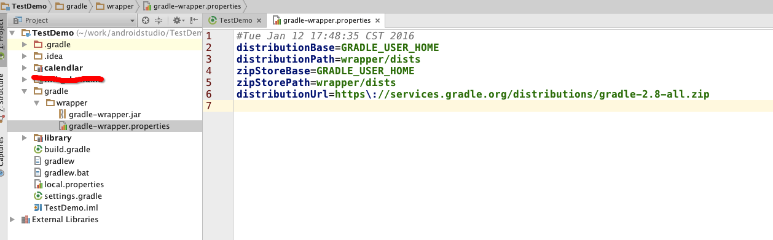Place cursor on empty line 7

pos(503,106)
